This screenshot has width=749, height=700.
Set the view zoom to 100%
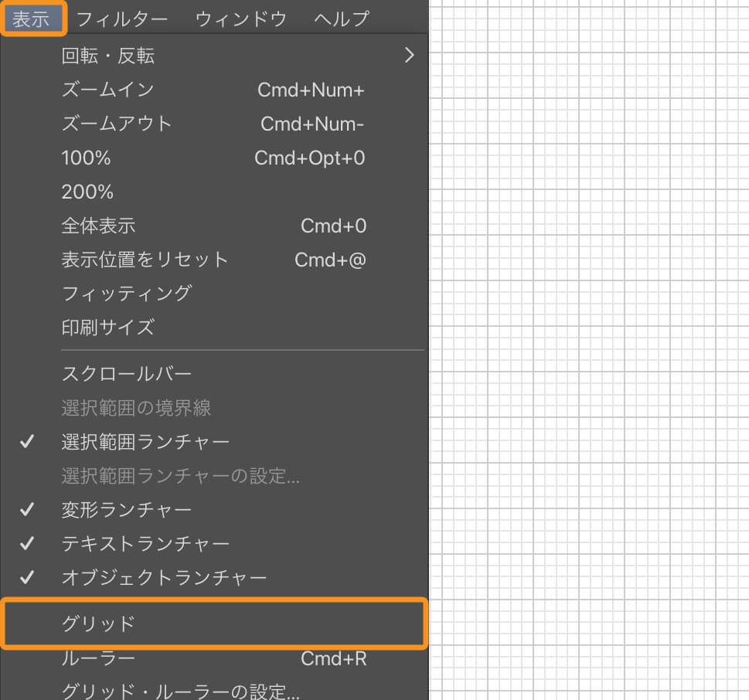pyautogui.click(x=85, y=158)
